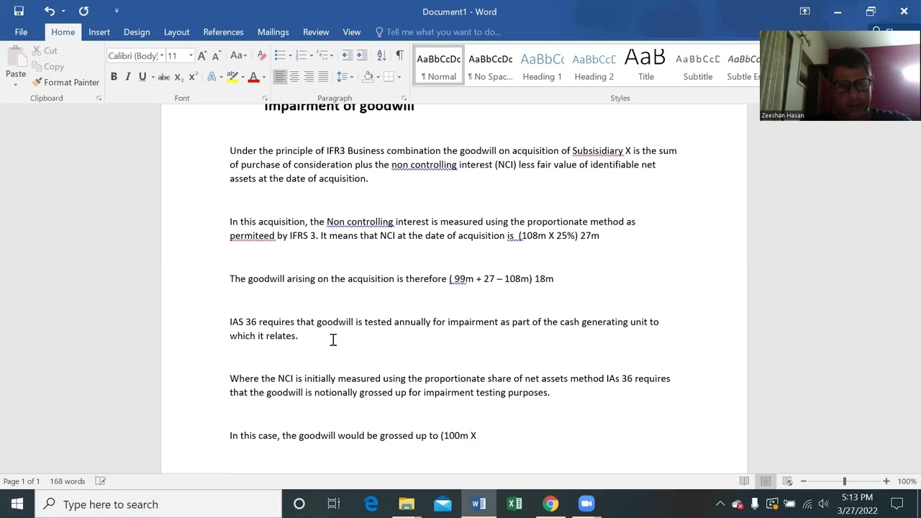Toggle italic formatting

click(128, 77)
